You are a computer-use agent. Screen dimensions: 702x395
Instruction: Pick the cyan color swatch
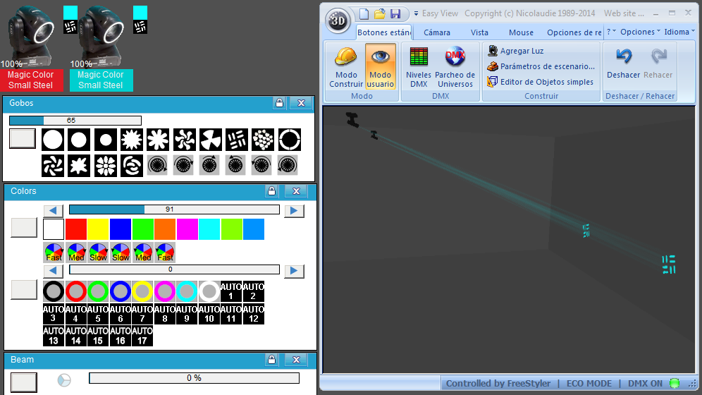click(x=209, y=229)
